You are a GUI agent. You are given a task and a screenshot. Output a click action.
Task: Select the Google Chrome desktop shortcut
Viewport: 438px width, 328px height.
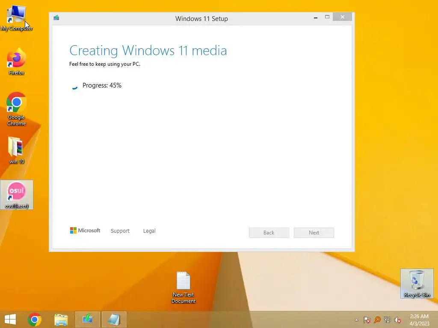[16, 109]
